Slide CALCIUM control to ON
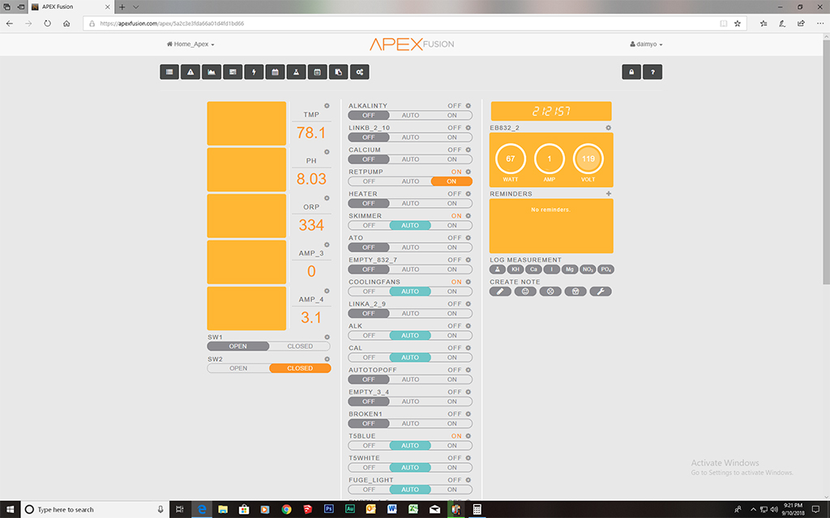 (x=451, y=159)
